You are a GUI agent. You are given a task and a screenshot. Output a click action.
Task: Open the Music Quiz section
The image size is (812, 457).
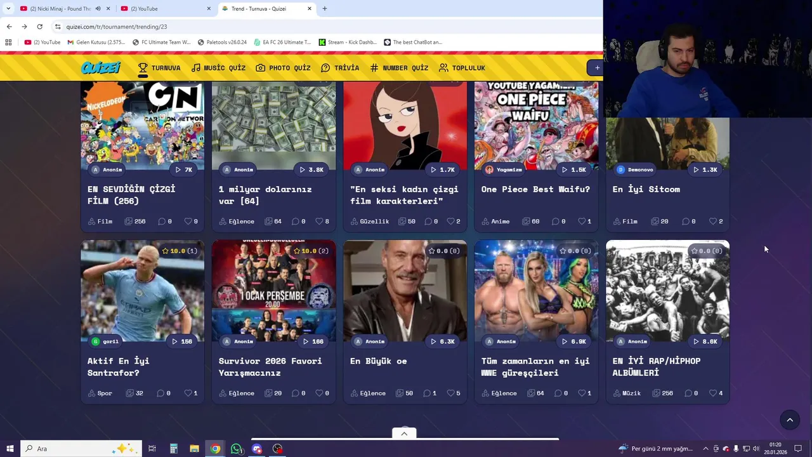coord(218,68)
